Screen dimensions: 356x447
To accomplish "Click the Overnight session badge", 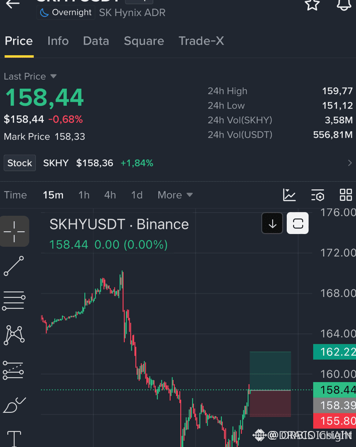I will (66, 13).
